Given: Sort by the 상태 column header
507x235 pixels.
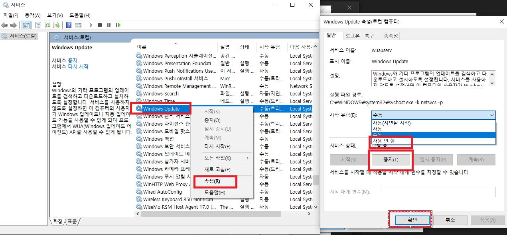Looking at the screenshot, I should [x=247, y=47].
